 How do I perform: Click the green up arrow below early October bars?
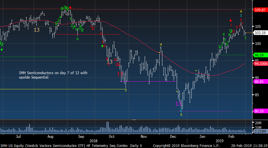point(102,46)
